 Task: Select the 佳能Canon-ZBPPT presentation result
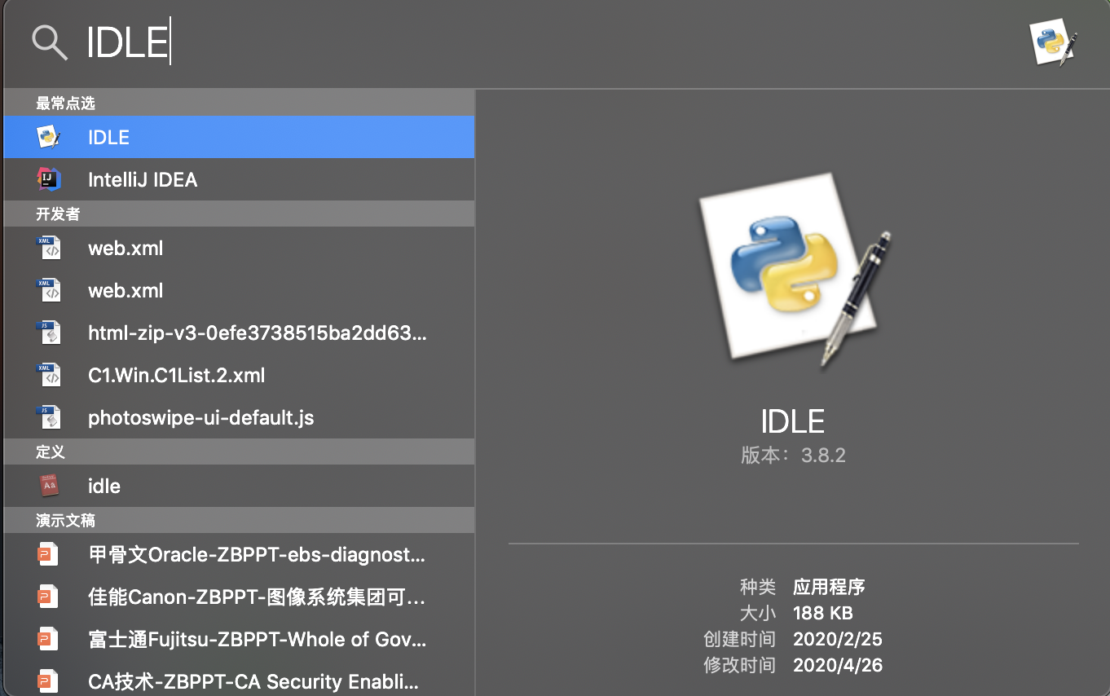239,597
